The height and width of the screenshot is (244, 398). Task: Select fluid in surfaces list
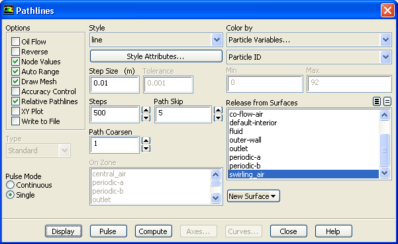303,131
